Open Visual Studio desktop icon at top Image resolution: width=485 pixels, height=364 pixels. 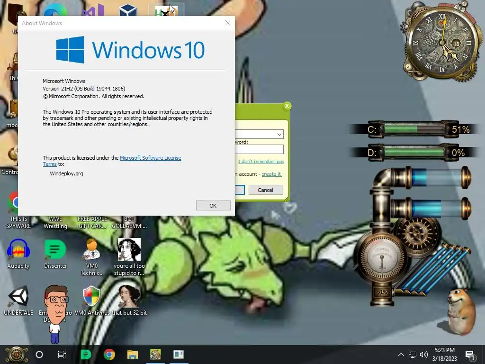(x=93, y=10)
